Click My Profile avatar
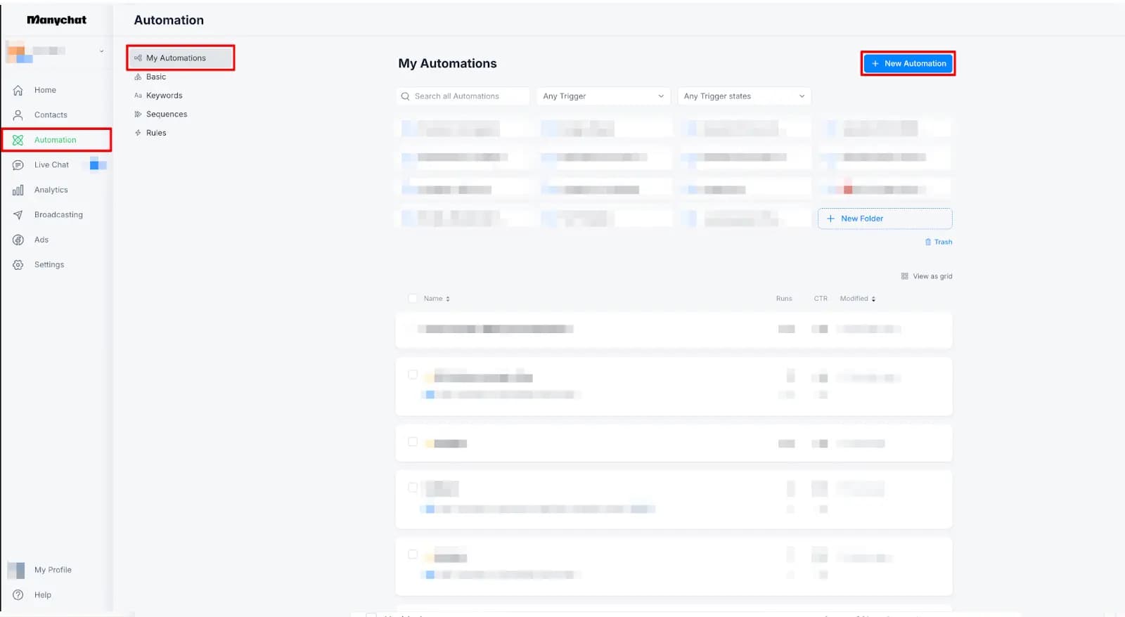 16,570
